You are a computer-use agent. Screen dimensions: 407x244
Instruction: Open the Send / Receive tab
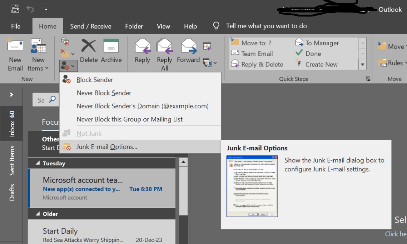pyautogui.click(x=91, y=26)
